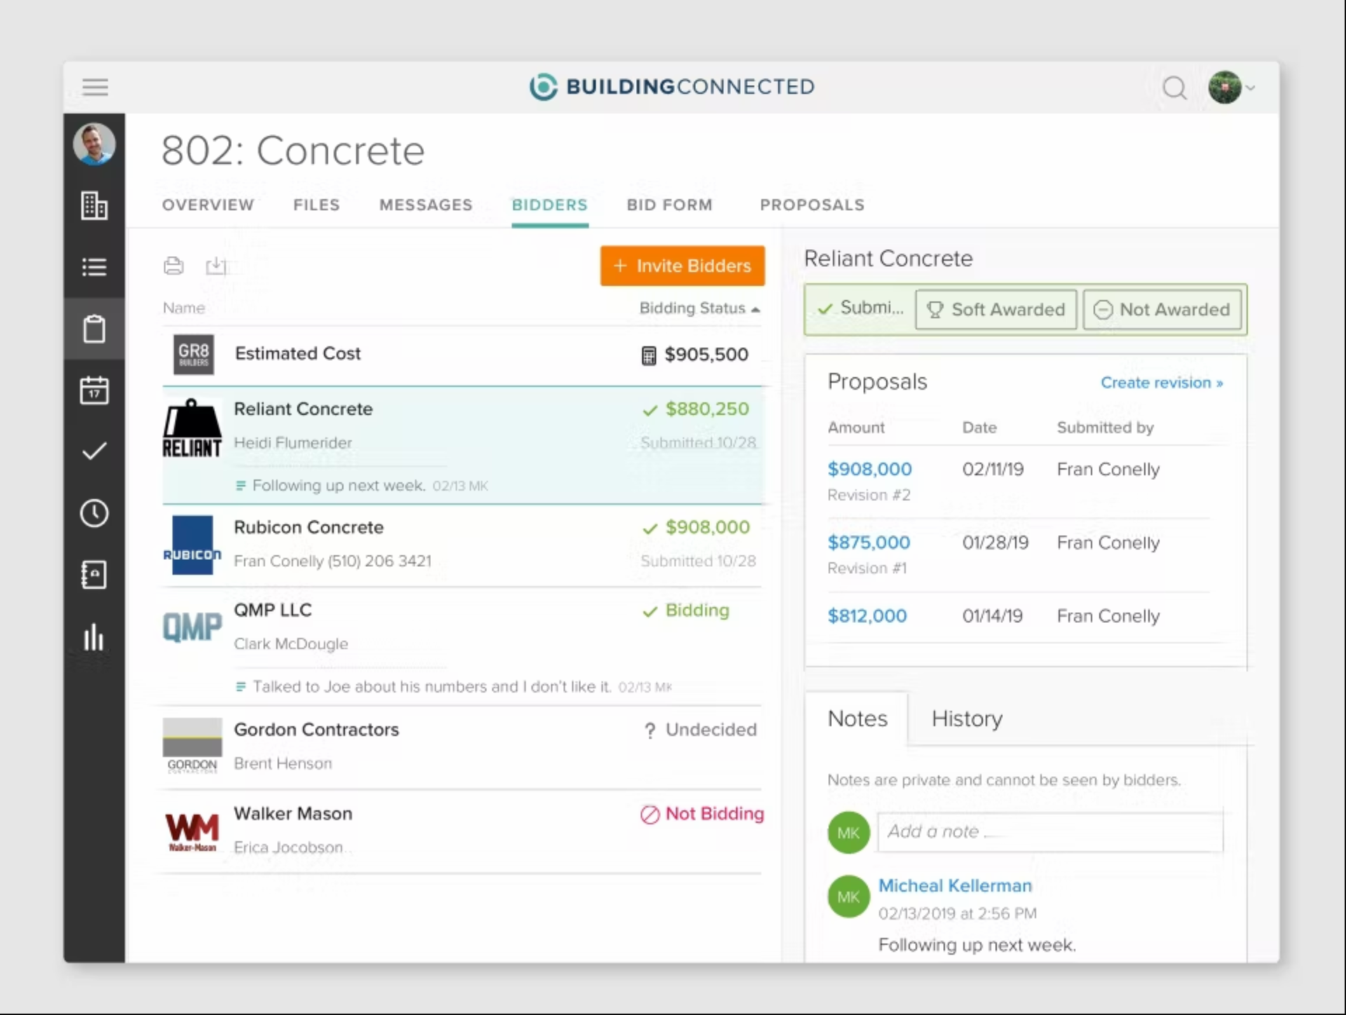Select the Rubicon Concrete bidder name
The width and height of the screenshot is (1346, 1015).
pos(308,527)
